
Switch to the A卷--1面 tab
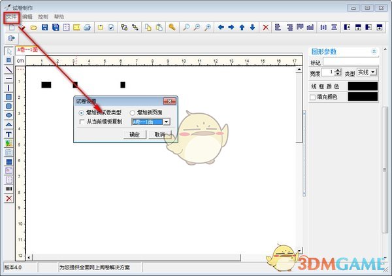27,50
